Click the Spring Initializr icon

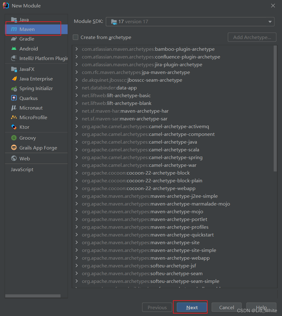coord(14,89)
